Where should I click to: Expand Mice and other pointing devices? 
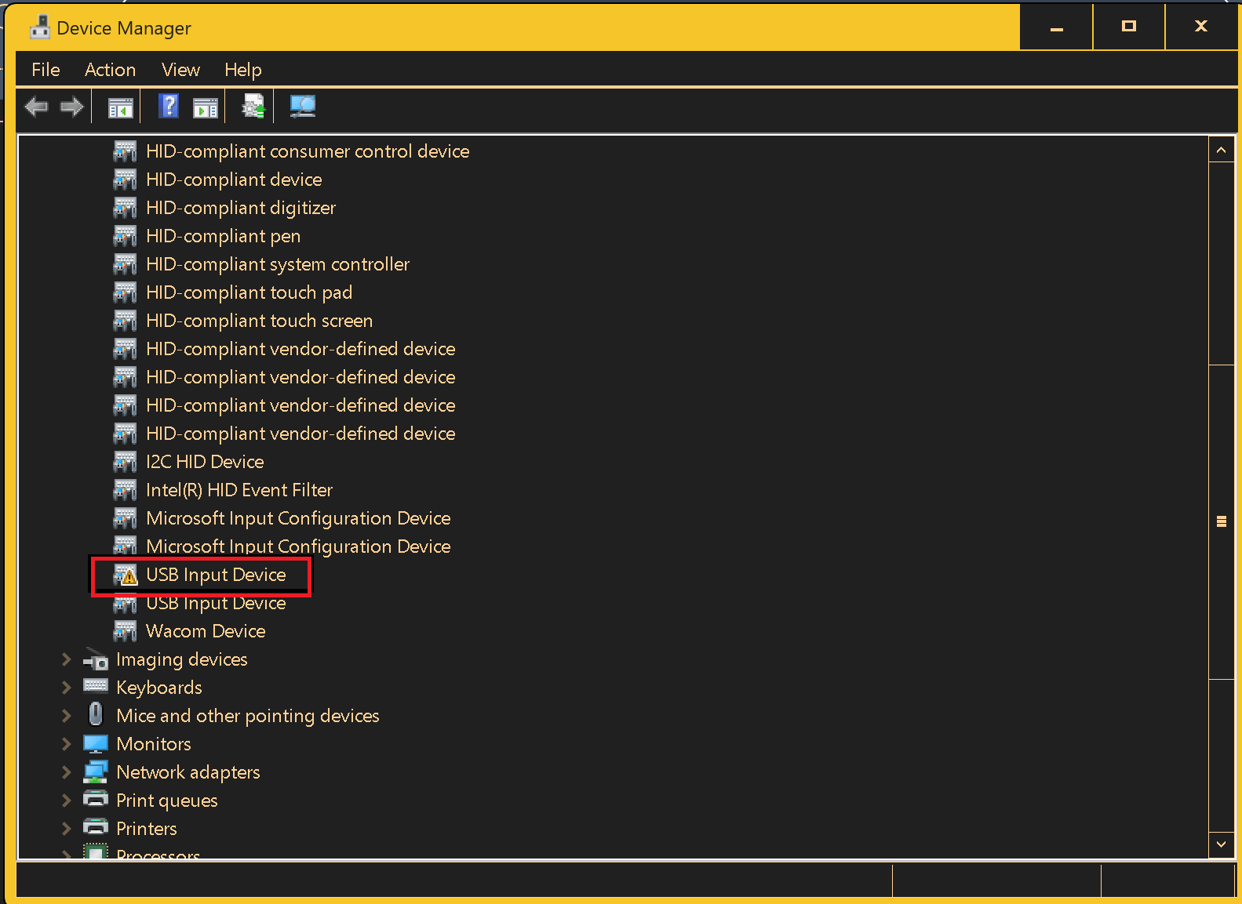coord(67,716)
